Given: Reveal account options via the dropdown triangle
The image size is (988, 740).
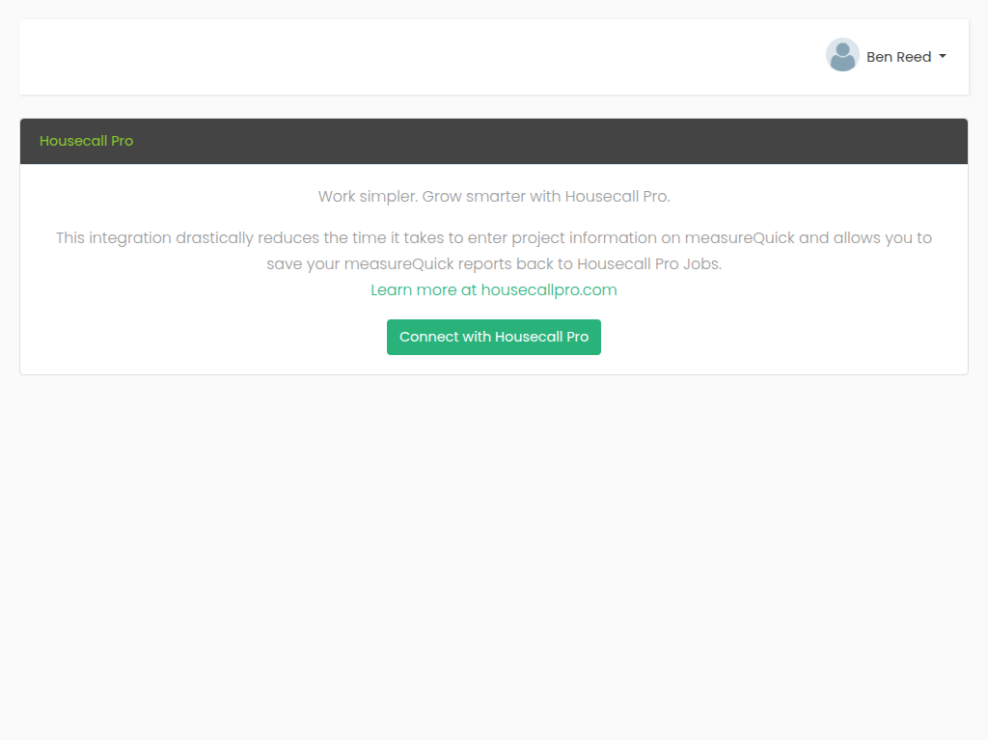Looking at the screenshot, I should pyautogui.click(x=943, y=56).
